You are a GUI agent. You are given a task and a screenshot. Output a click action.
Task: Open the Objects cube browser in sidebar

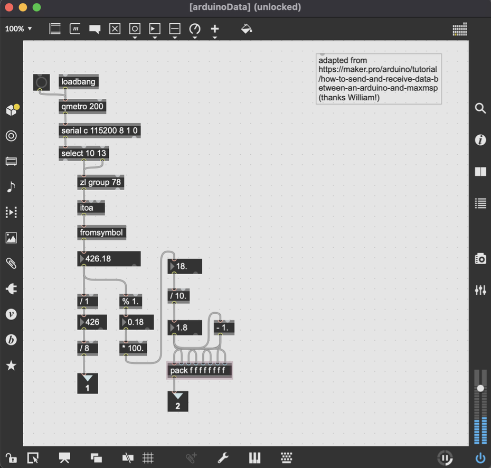(x=12, y=110)
